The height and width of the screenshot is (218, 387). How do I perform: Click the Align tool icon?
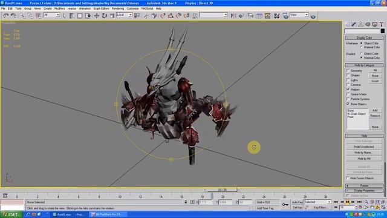click(x=241, y=16)
